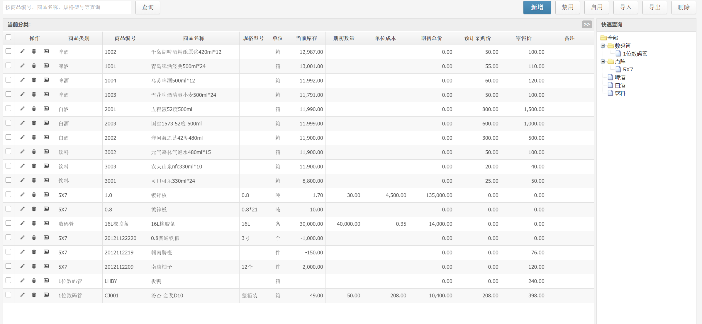Collapse quick query panel with >> button
The height and width of the screenshot is (324, 702).
pos(587,25)
